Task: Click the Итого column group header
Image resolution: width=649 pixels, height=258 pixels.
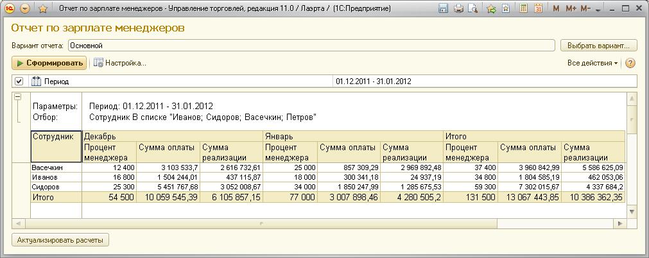Action: coord(534,136)
